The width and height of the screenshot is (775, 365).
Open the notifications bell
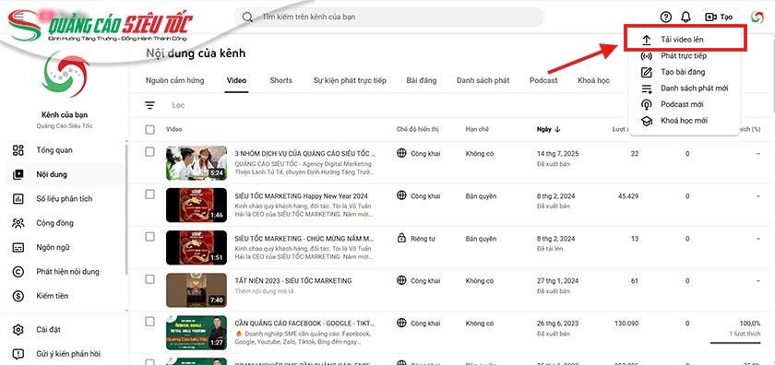[x=686, y=18]
